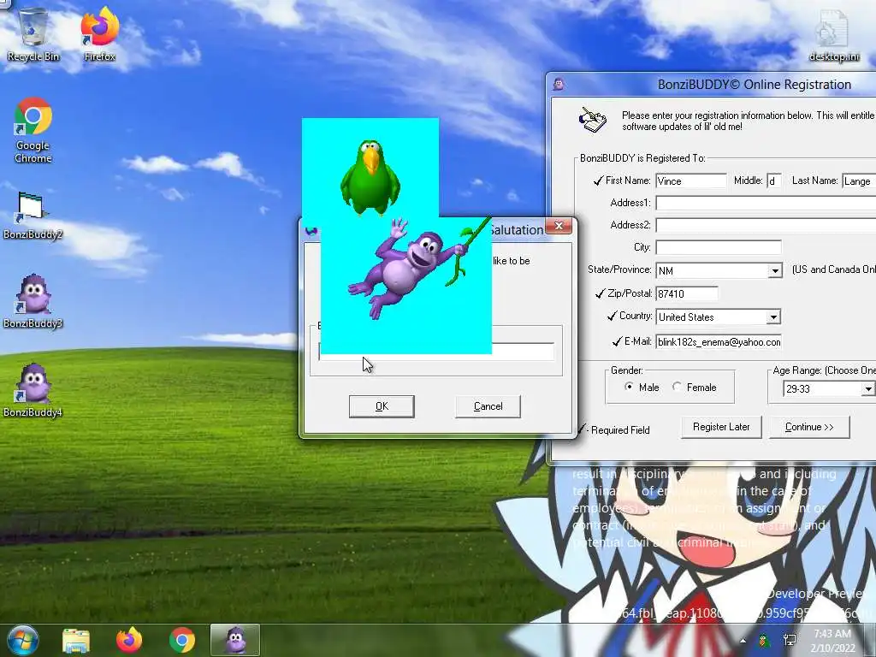This screenshot has width=876, height=657.
Task: Click into the Address1 field
Action: 766,203
